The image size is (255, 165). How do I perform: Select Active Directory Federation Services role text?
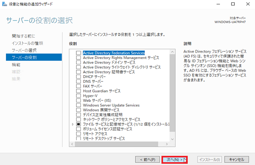click(114, 53)
